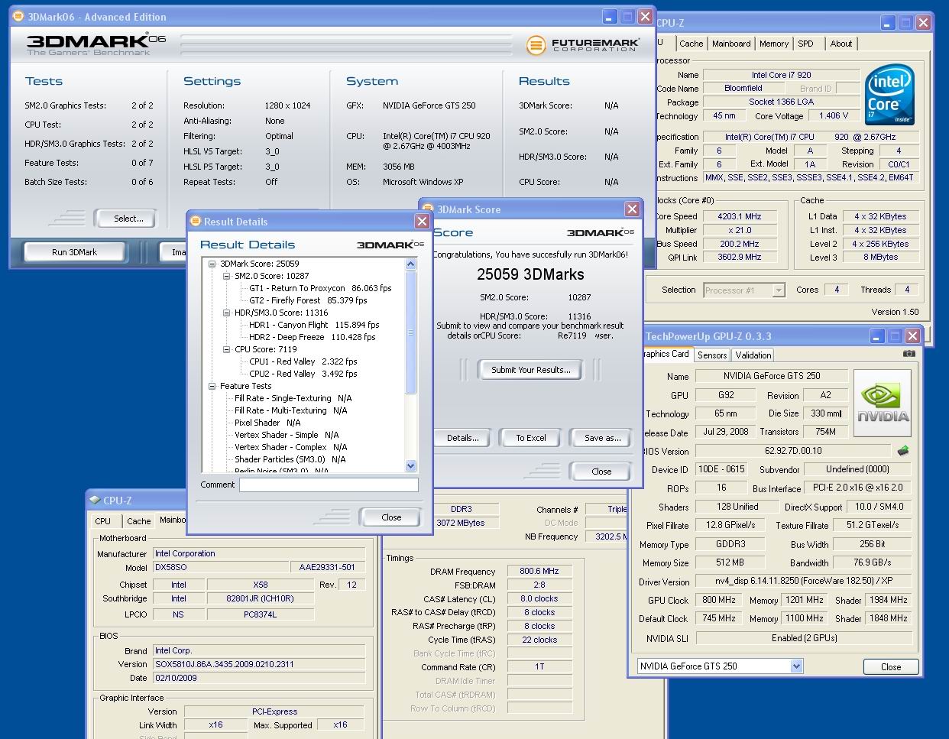Click the Result Details scroll-down arrow

pyautogui.click(x=410, y=465)
